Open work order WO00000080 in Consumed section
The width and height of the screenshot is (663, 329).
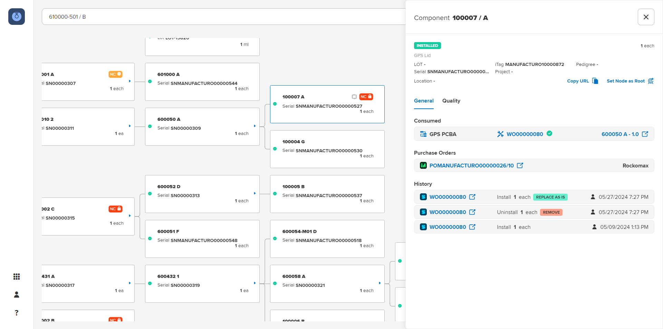524,134
